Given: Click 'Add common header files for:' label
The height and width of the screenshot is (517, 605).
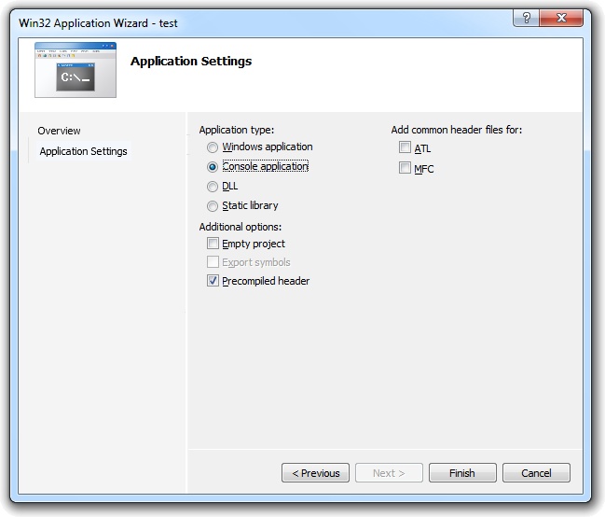Looking at the screenshot, I should coord(457,130).
